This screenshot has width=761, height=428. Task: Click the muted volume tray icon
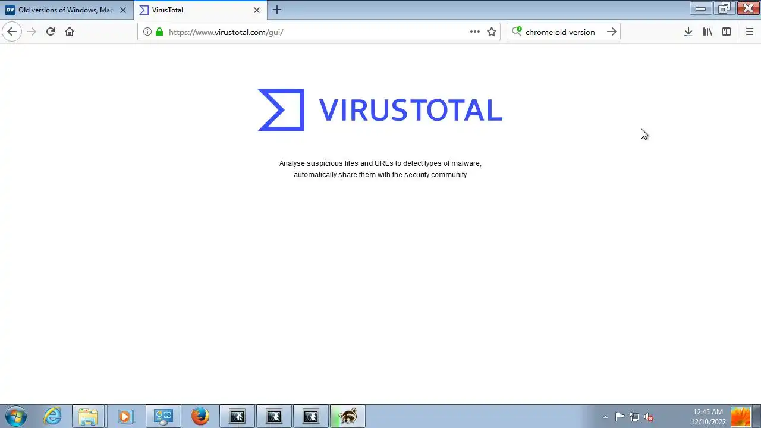tap(649, 417)
